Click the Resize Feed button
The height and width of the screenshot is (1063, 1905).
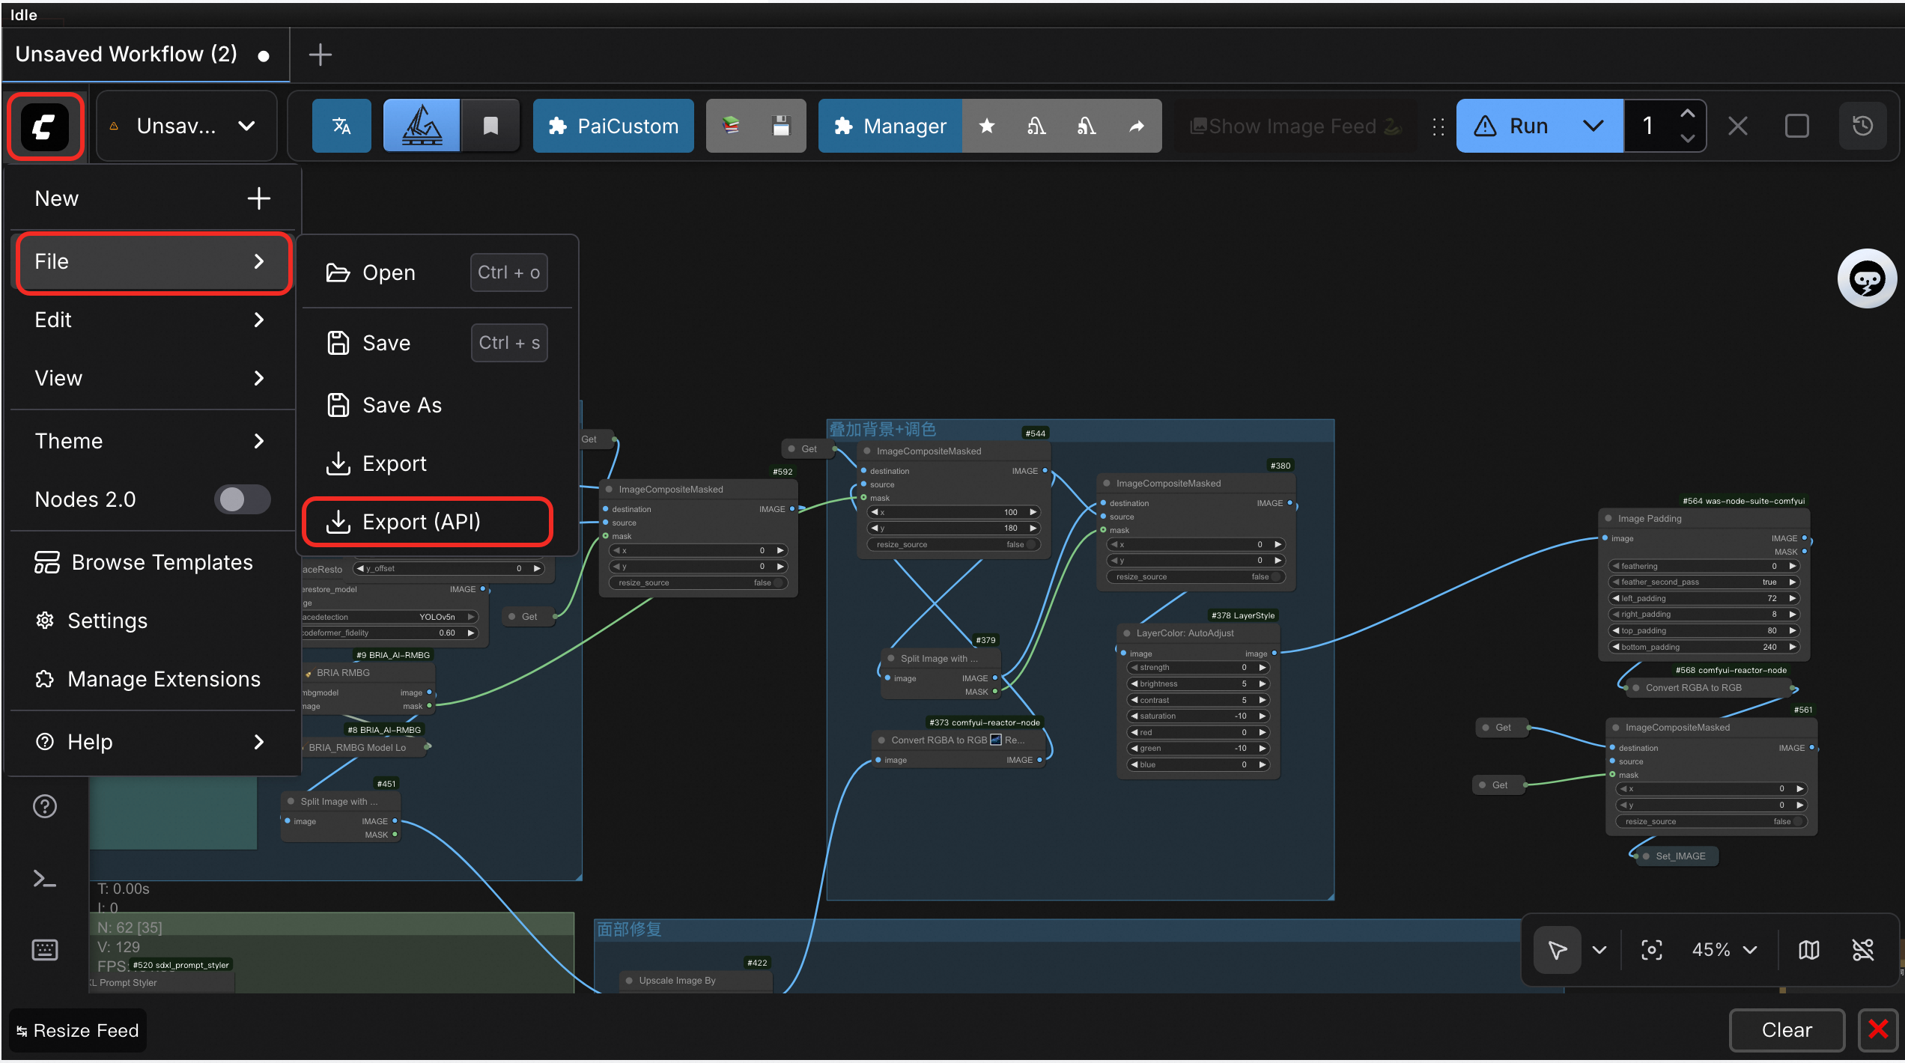(78, 1031)
